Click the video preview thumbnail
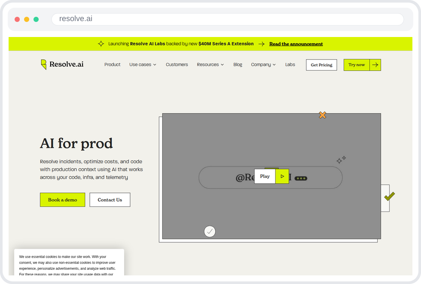 coord(272,176)
